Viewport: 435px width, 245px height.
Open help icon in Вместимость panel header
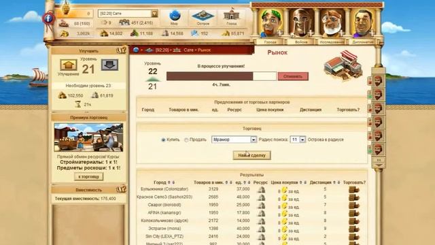click(121, 189)
